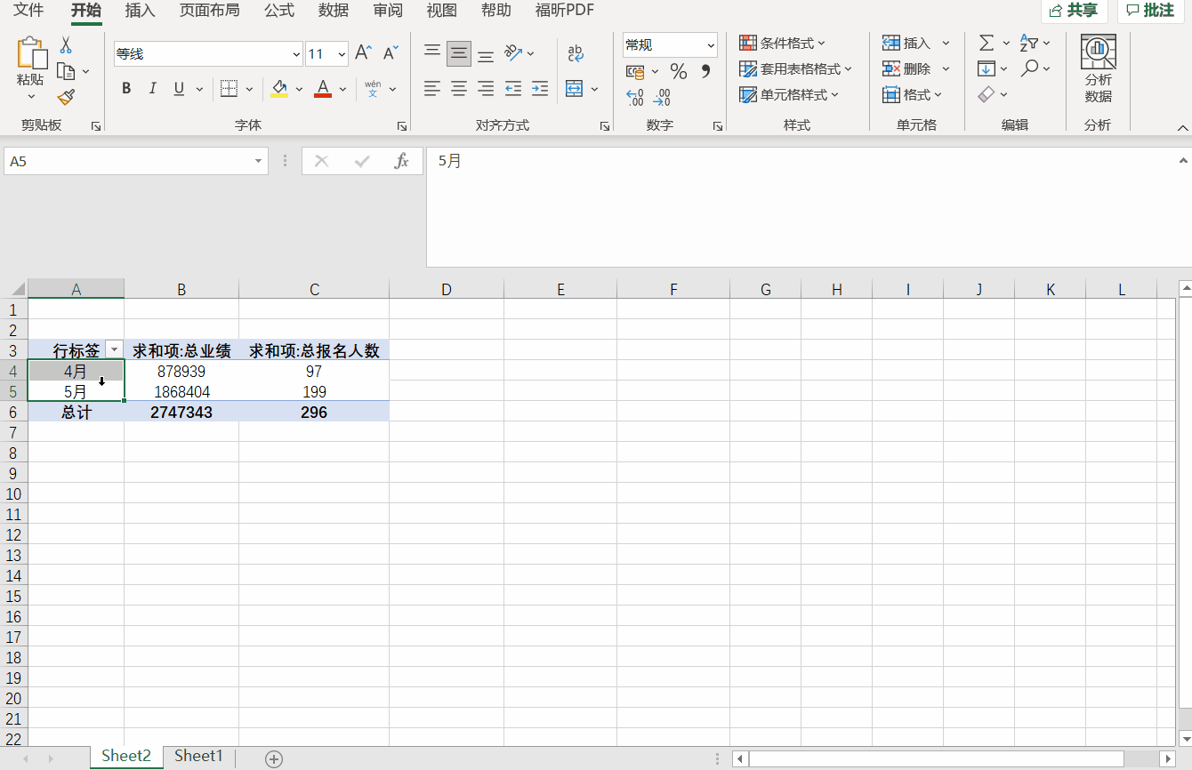The image size is (1192, 770).
Task: Toggle align text right
Action: pyautogui.click(x=486, y=88)
